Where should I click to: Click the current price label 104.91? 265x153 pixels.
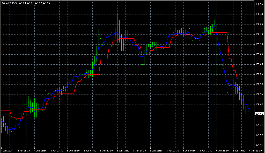[x=259, y=114]
